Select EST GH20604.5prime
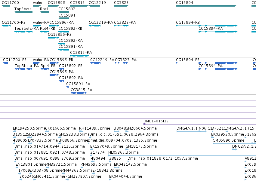Viewport: 256px width, 181px height. [x=141, y=128]
